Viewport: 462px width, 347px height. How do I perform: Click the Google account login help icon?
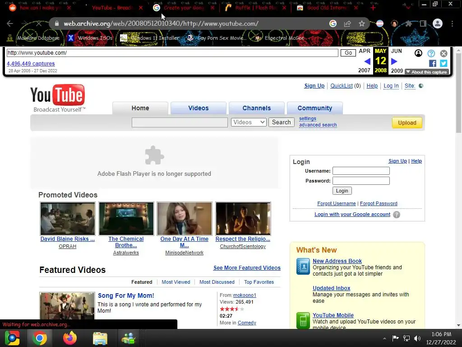tap(397, 215)
